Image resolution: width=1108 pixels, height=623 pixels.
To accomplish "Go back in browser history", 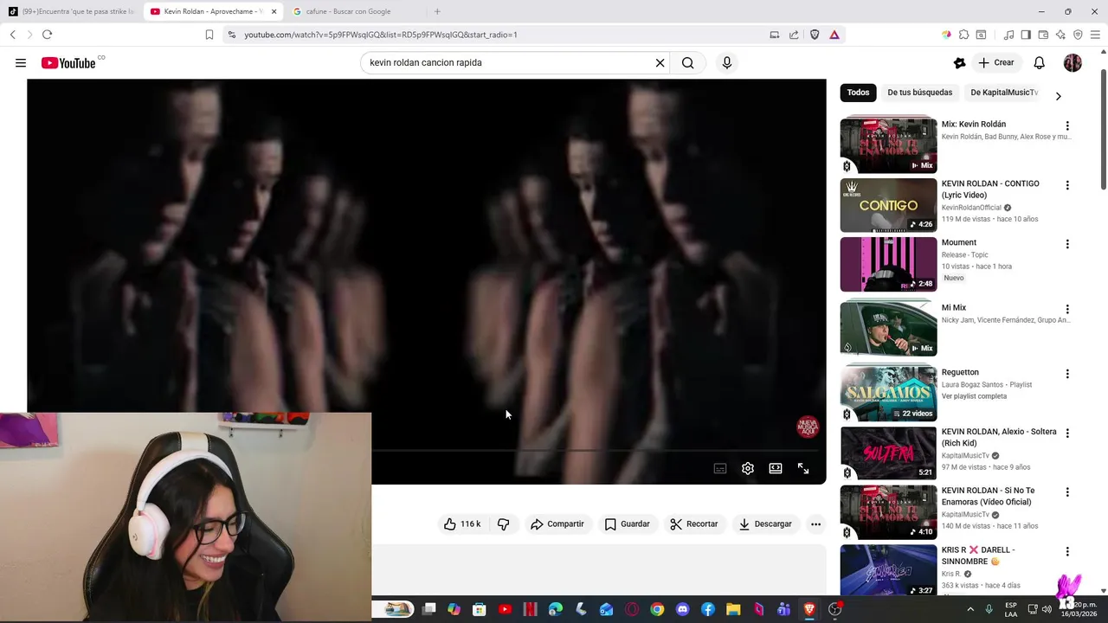I will pos(13,35).
